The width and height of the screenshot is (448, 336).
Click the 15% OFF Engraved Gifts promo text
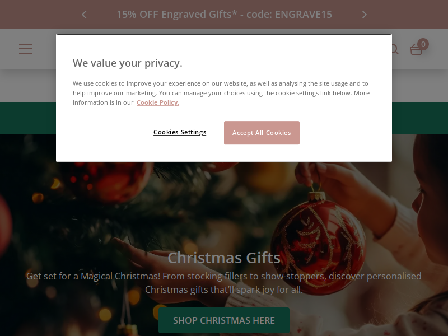tap(225, 15)
